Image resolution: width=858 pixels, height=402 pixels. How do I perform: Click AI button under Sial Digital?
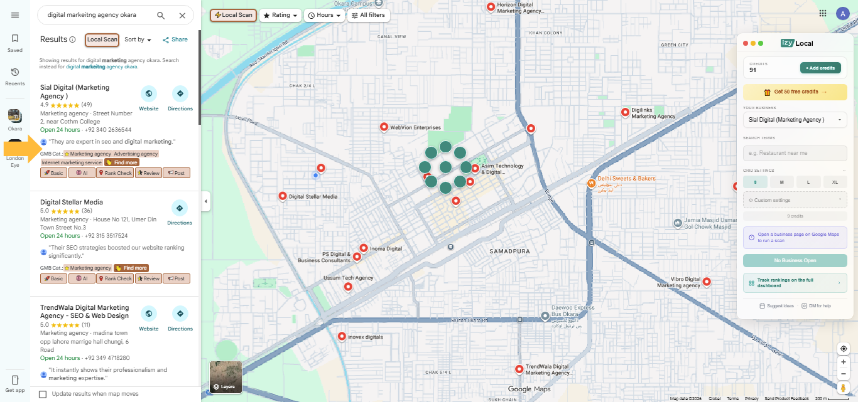point(82,173)
